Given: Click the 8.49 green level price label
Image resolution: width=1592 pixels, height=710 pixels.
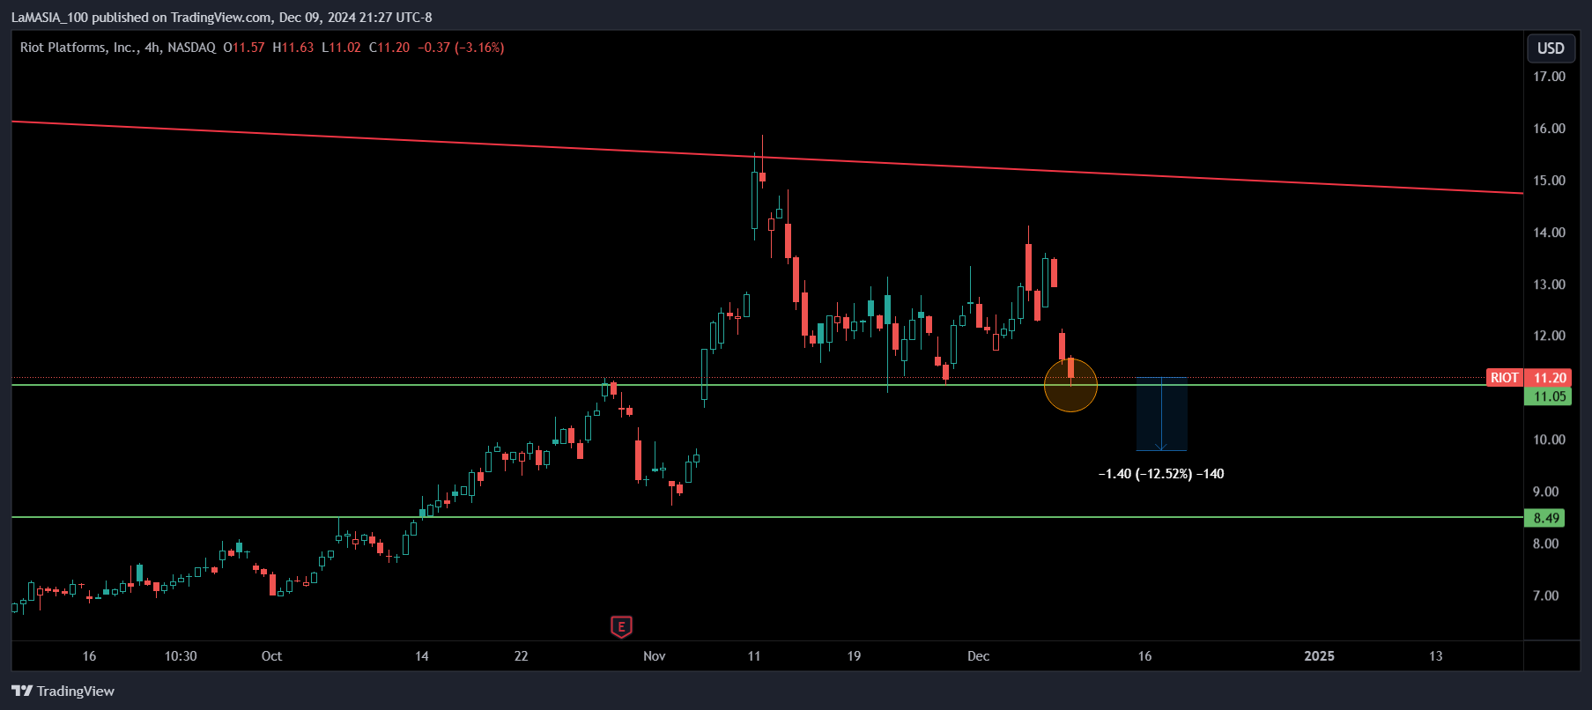Looking at the screenshot, I should click(1546, 518).
